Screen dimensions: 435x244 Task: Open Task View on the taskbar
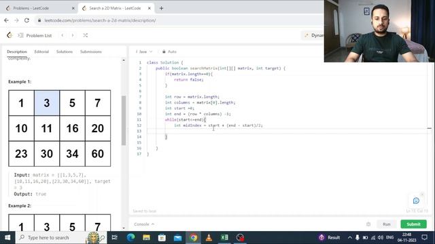click(x=115, y=238)
